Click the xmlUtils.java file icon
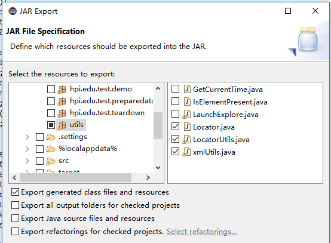This screenshot has width=331, height=243. [x=186, y=152]
